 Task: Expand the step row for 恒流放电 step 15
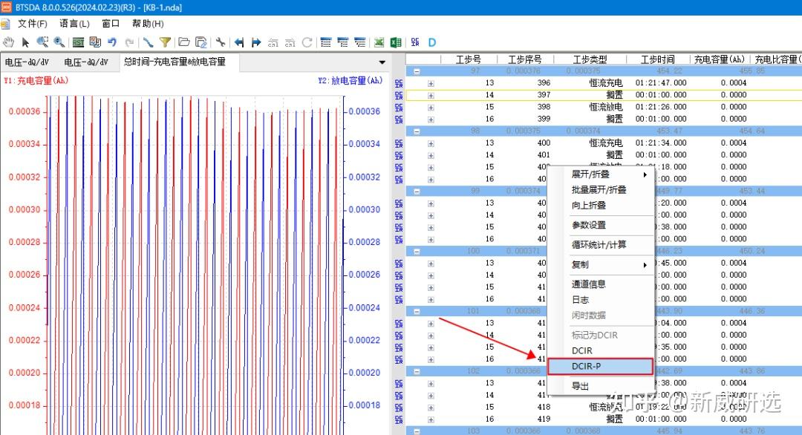[x=429, y=107]
